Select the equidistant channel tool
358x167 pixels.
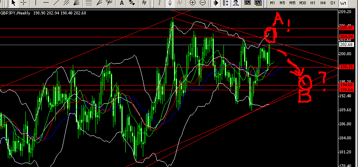[x=66, y=3]
